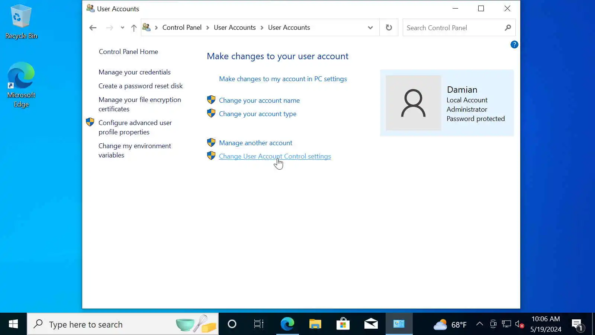Viewport: 595px width, 335px height.
Task: Click the search magnifier icon
Action: click(508, 28)
